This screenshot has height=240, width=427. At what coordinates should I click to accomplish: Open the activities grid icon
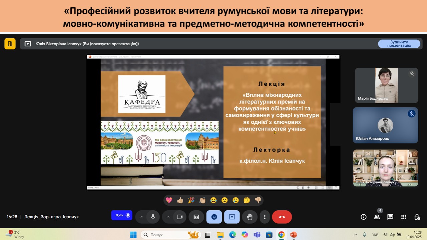coord(404,217)
